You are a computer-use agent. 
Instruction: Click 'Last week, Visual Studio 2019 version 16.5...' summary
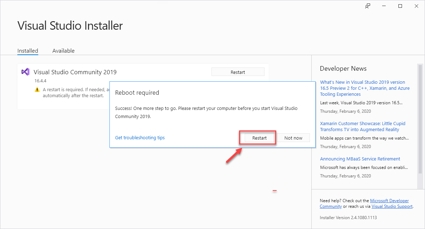tap(361, 103)
